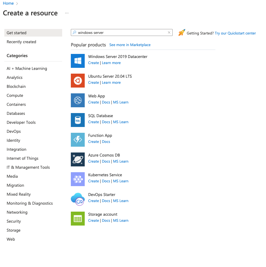Viewport: 266px width, 267px height.
Task: Open the ellipsis menu beside Create a resource
Action: (67, 13)
